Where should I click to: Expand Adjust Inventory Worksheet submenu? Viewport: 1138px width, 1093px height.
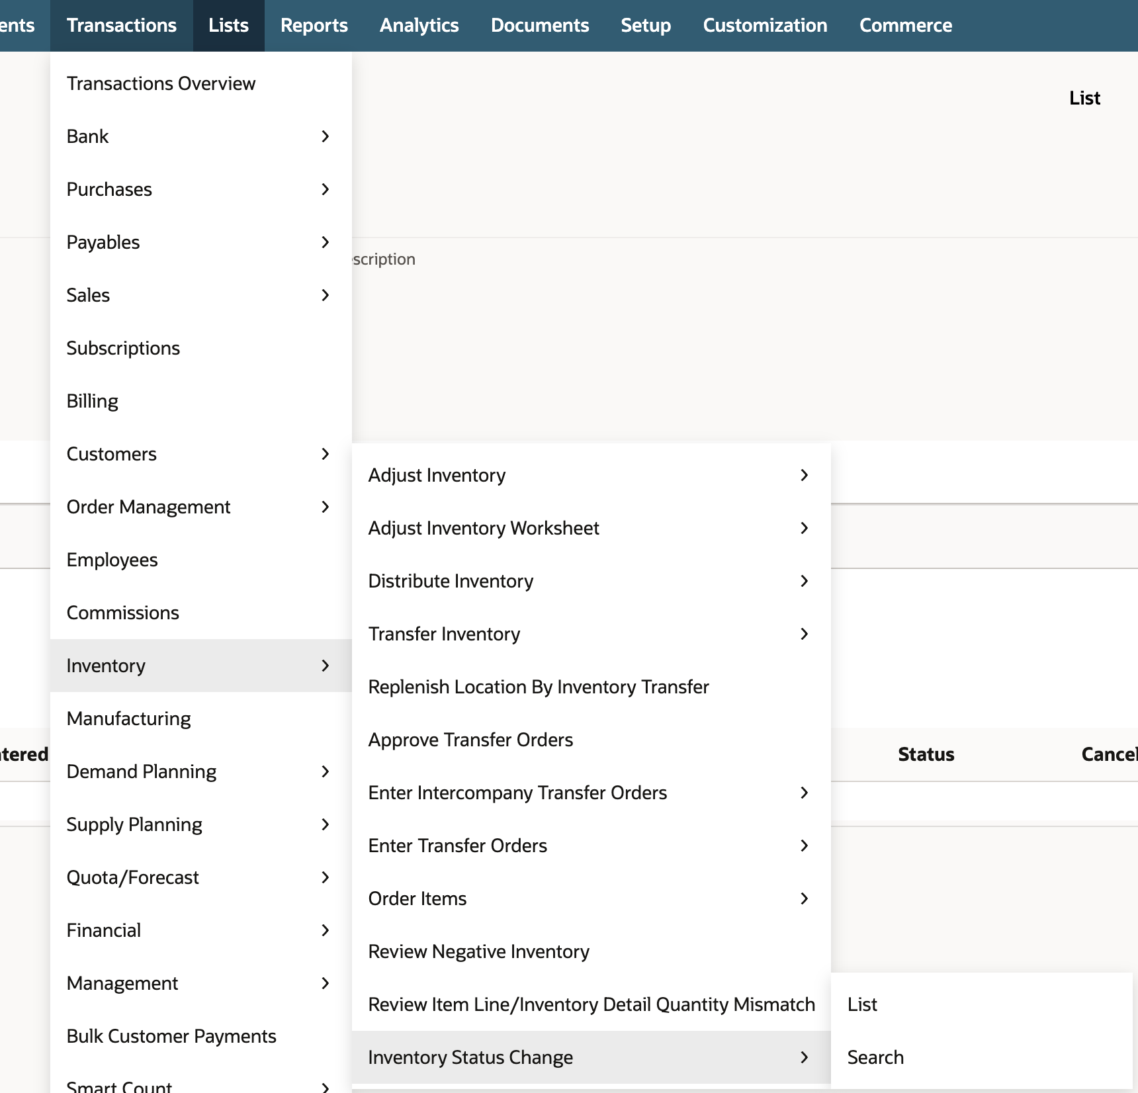pos(591,528)
